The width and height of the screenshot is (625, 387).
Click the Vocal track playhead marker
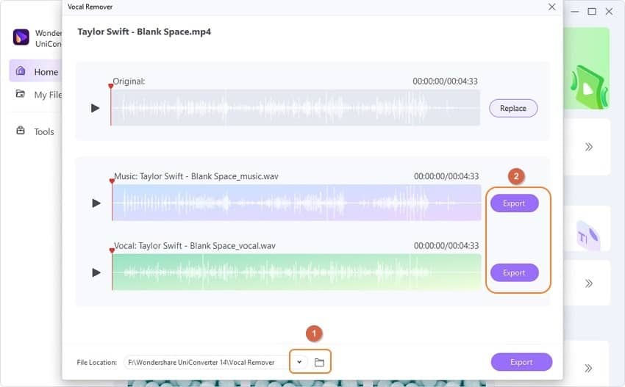click(x=112, y=251)
